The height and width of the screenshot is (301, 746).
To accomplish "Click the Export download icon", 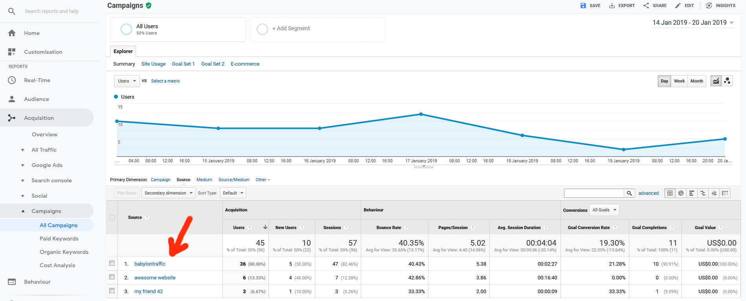I will click(612, 6).
